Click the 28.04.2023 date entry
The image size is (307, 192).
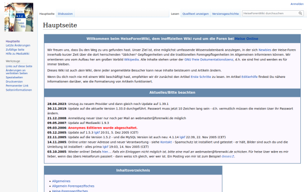pyautogui.click(x=57, y=104)
